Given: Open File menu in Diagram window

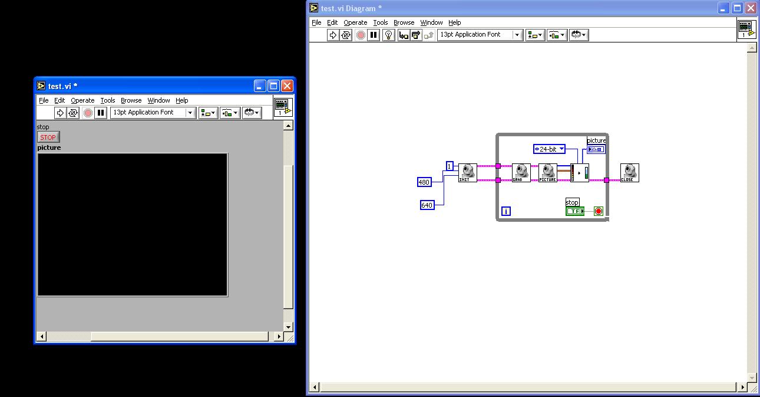Looking at the screenshot, I should [x=316, y=22].
